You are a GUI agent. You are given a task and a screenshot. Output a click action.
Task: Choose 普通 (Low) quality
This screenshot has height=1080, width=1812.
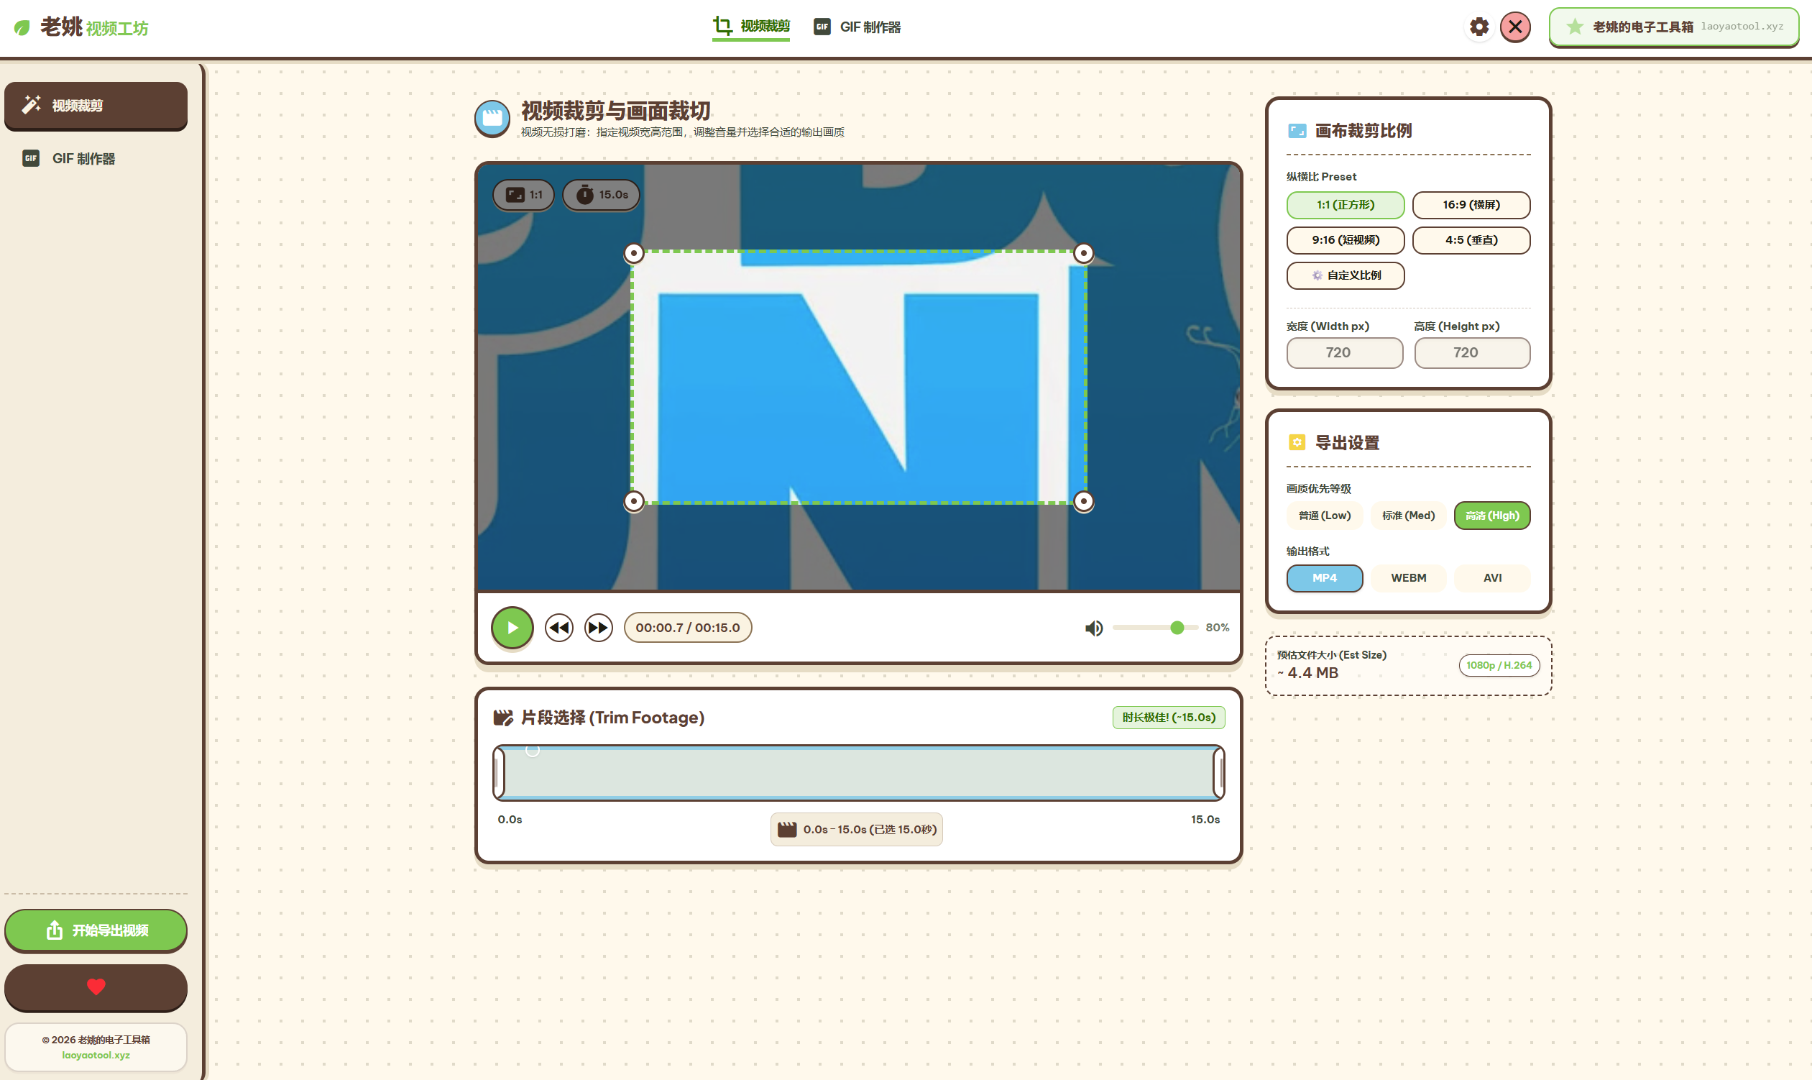[x=1325, y=516]
